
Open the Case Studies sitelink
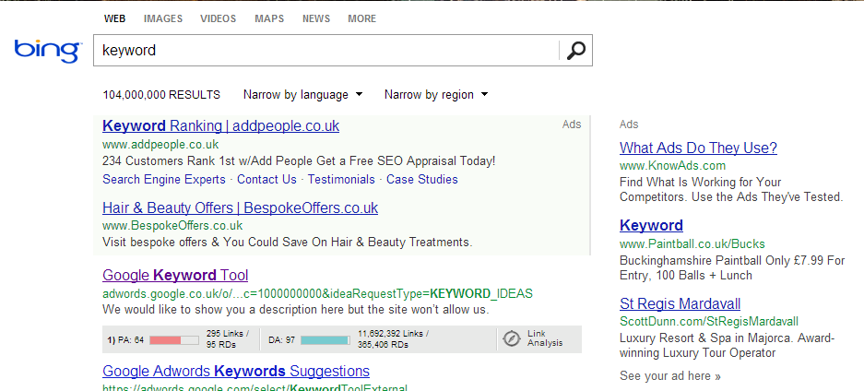(422, 180)
